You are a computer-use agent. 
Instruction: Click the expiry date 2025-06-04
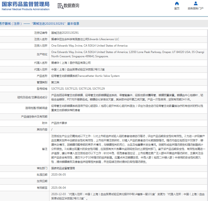point(58,188)
